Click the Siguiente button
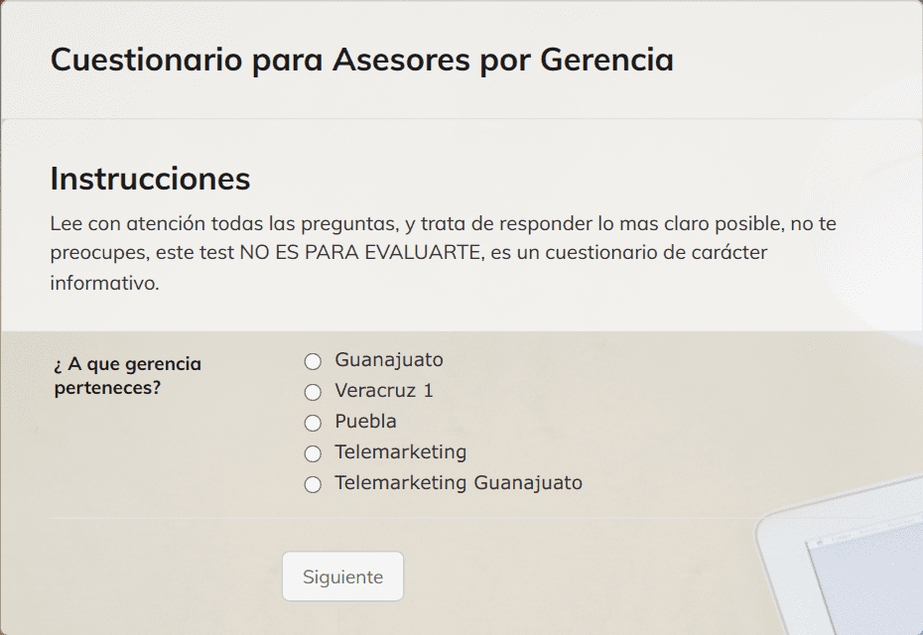This screenshot has width=923, height=635. (x=343, y=576)
